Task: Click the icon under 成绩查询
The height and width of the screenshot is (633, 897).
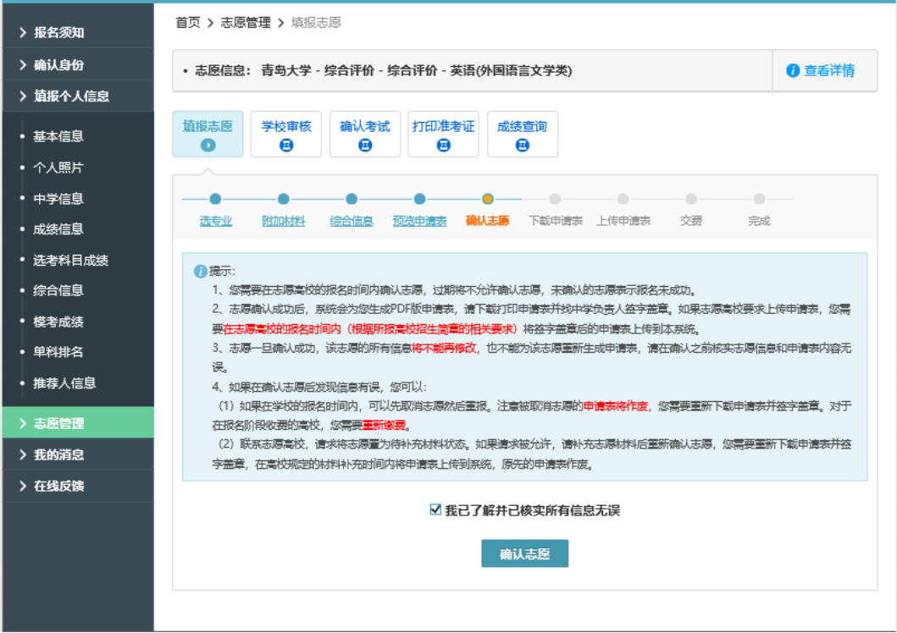Action: (523, 146)
